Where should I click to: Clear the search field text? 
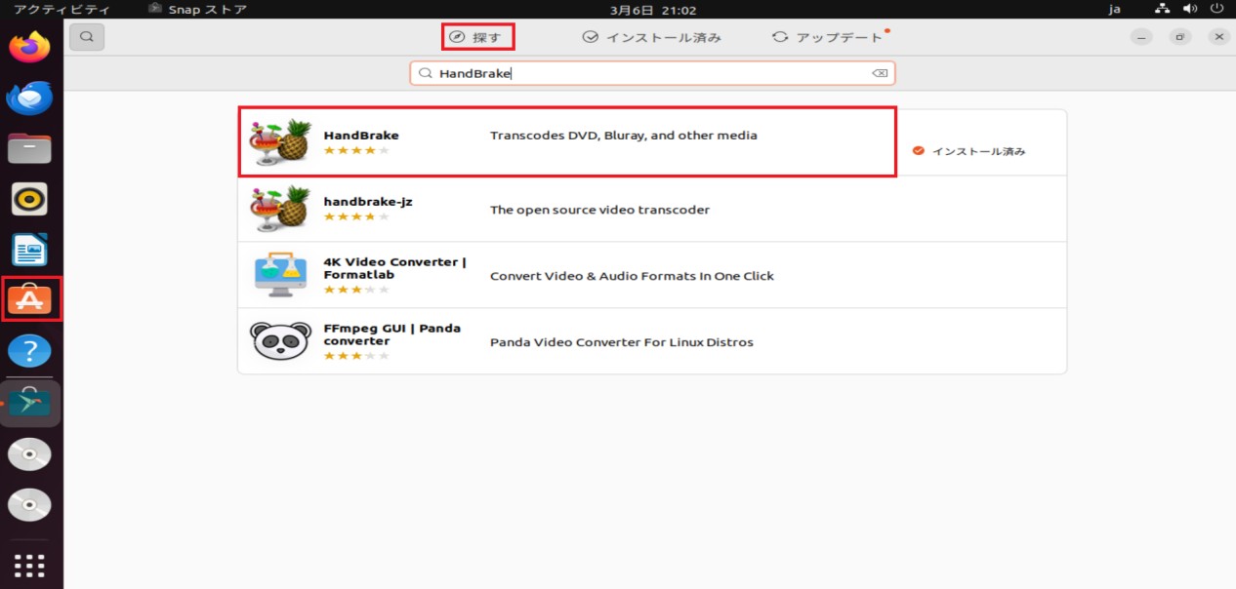[879, 73]
